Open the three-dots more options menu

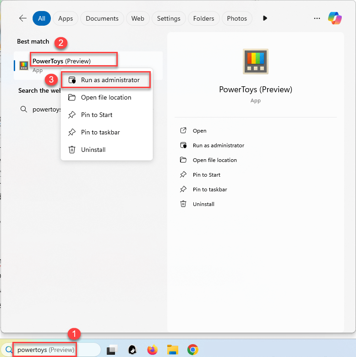coord(317,18)
